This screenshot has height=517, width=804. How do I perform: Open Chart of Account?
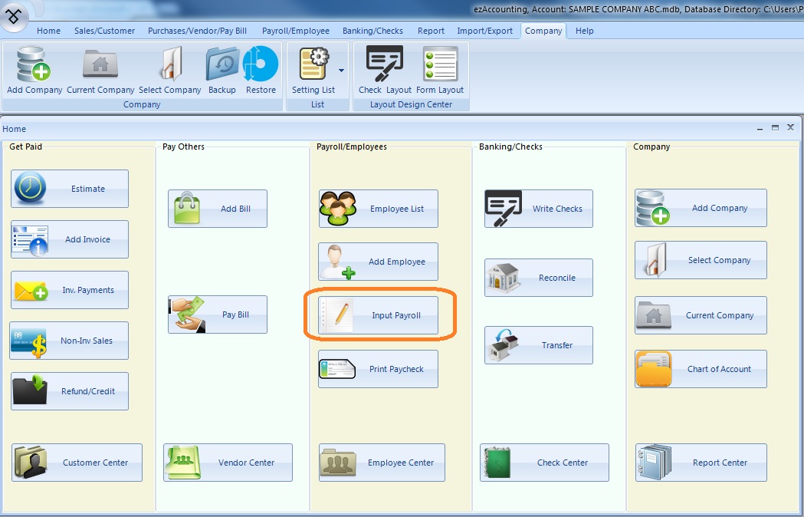pos(701,369)
